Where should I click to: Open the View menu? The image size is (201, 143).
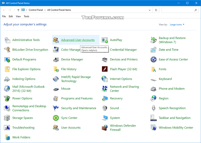point(18,16)
